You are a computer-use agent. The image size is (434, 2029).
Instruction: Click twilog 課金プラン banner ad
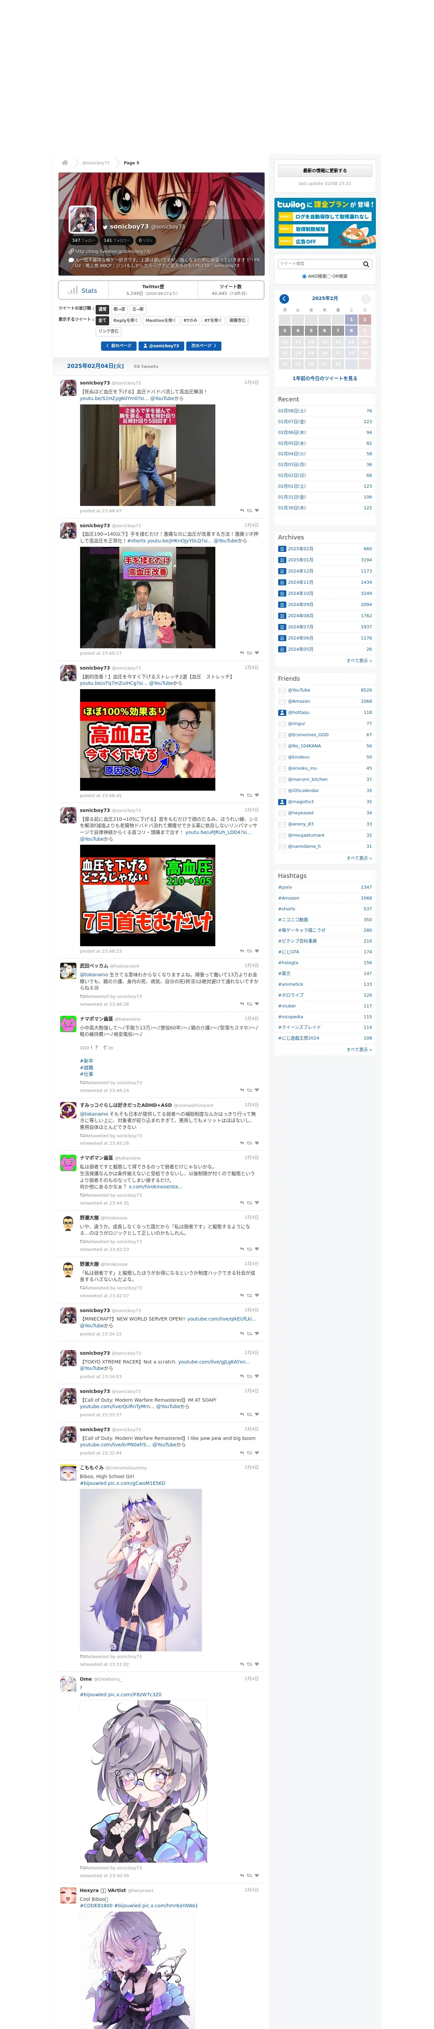point(324,223)
